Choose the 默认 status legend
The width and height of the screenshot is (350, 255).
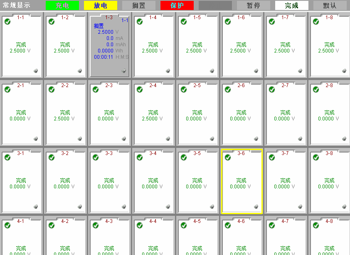330,5
